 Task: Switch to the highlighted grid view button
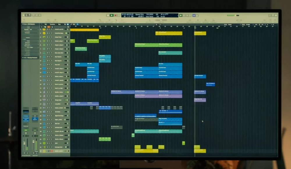68,24
